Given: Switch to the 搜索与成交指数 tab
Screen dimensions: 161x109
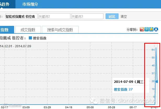Looking at the screenshot, I should [60, 30].
